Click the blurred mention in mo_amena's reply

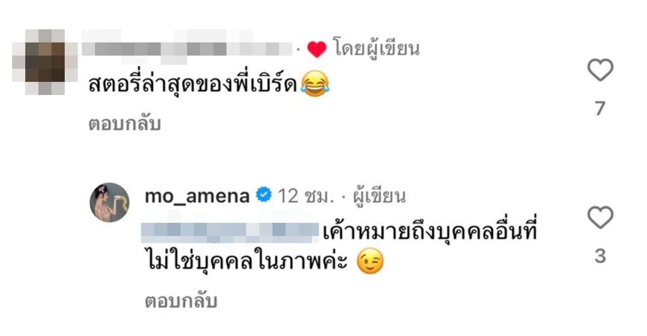point(230,231)
